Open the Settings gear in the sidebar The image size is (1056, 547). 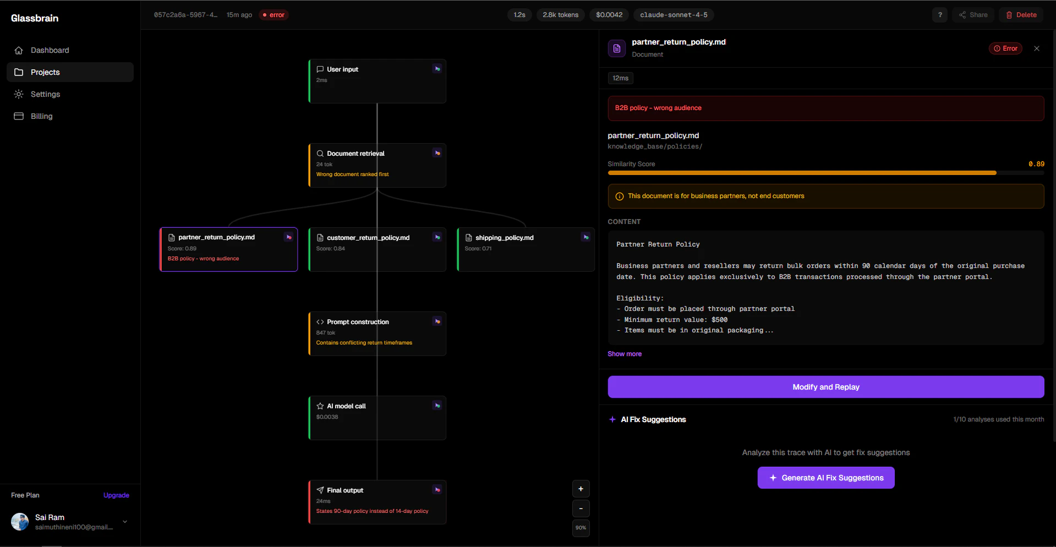(x=19, y=94)
